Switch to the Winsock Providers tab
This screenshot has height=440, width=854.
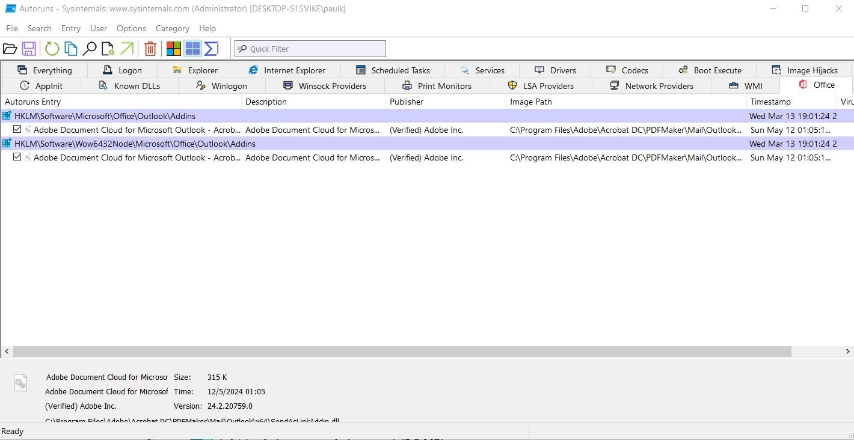(x=325, y=86)
